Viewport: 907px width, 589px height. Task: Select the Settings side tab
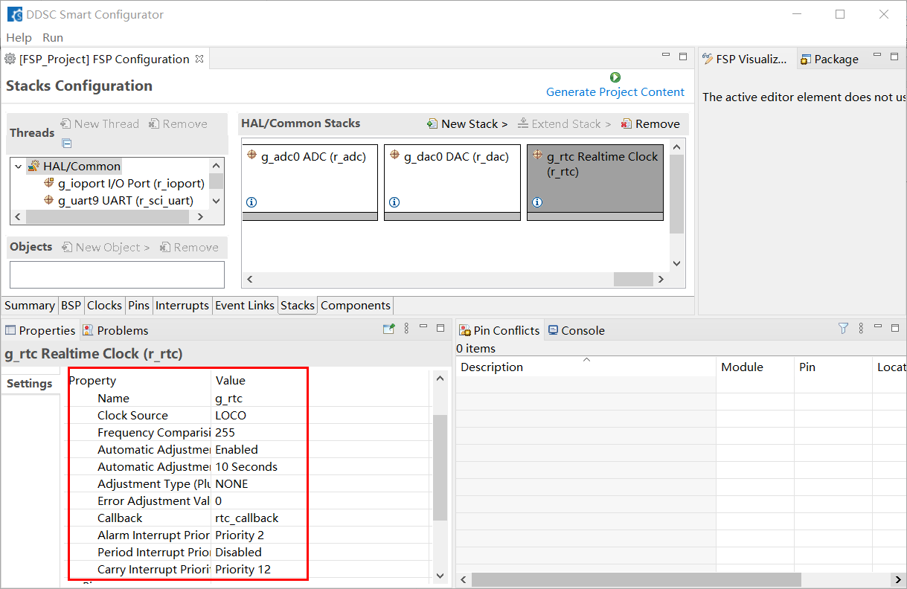[x=30, y=384]
